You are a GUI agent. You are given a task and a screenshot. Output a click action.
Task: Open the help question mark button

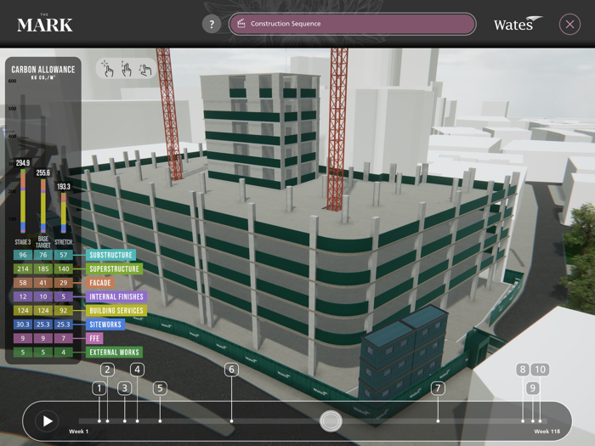coord(212,25)
